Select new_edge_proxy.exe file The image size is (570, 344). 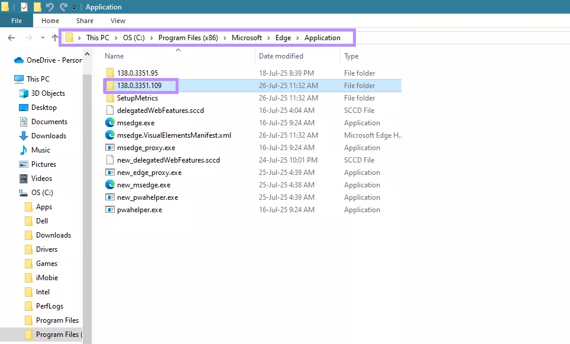[x=150, y=172]
